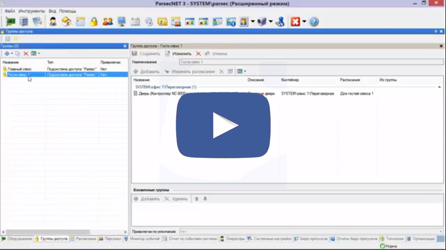Open add-group dropdown arrow in groups panel

[12, 53]
